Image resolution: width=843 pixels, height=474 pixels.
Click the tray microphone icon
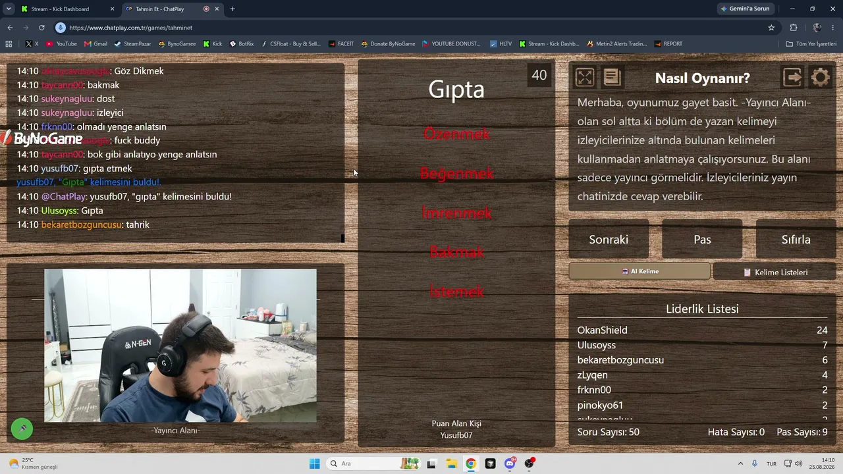coord(755,463)
